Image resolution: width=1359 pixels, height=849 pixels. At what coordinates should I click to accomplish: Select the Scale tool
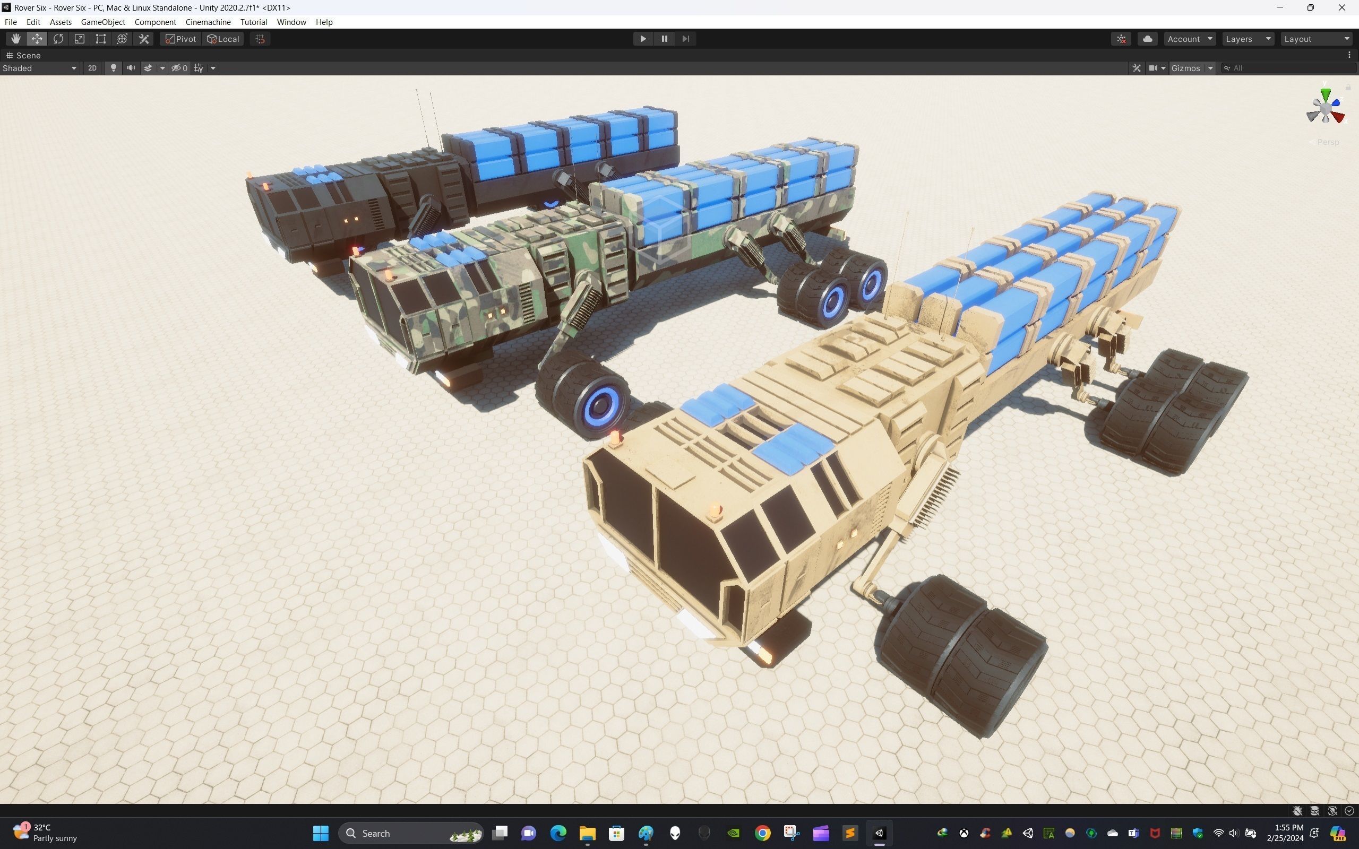(80, 39)
